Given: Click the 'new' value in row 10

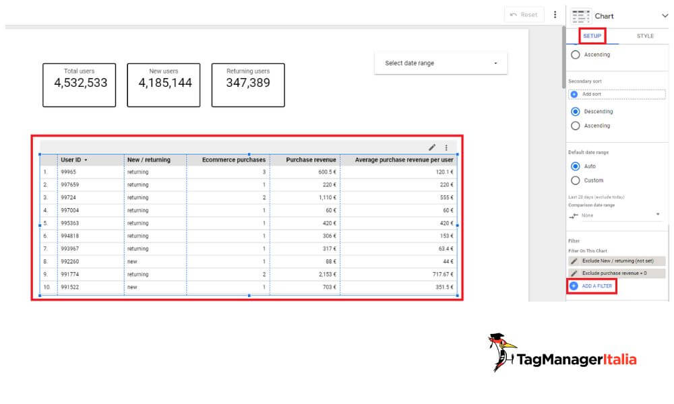Looking at the screenshot, I should click(x=132, y=288).
